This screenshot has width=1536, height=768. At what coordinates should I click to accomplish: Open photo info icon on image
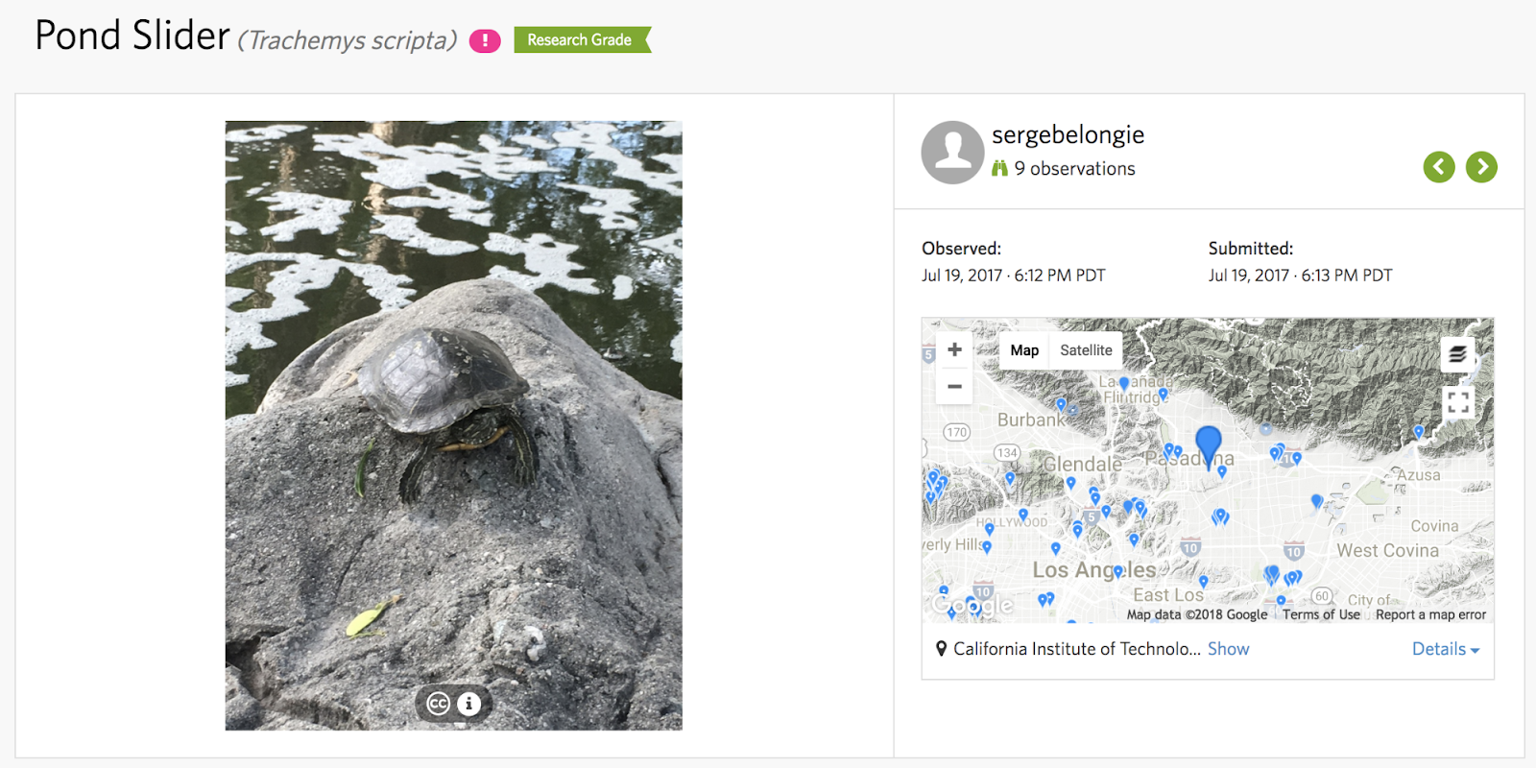click(468, 704)
